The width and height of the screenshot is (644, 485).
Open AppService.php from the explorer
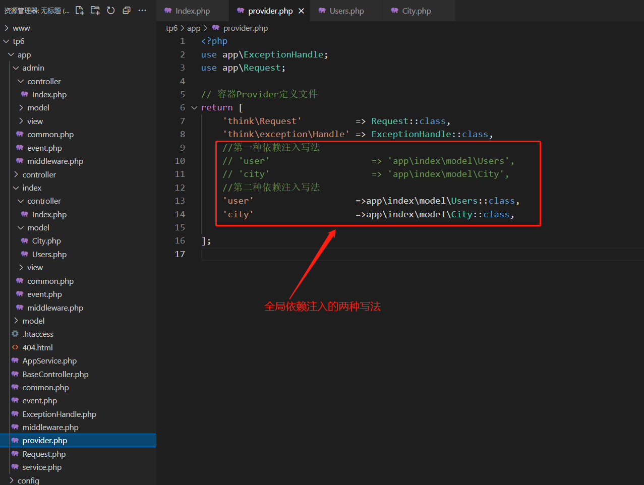(49, 361)
